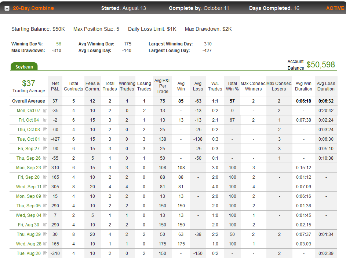Open the Wed, Sep 11 trading day
Image resolution: width=346 pixels, height=263 pixels.
pos(29,186)
